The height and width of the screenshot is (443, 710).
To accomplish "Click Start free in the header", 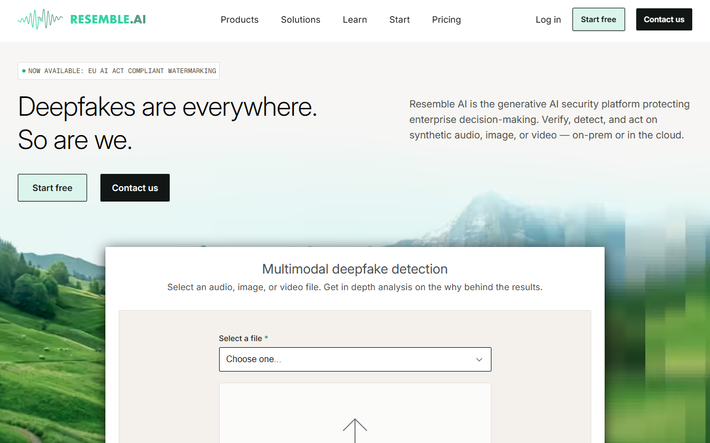I will (x=599, y=19).
